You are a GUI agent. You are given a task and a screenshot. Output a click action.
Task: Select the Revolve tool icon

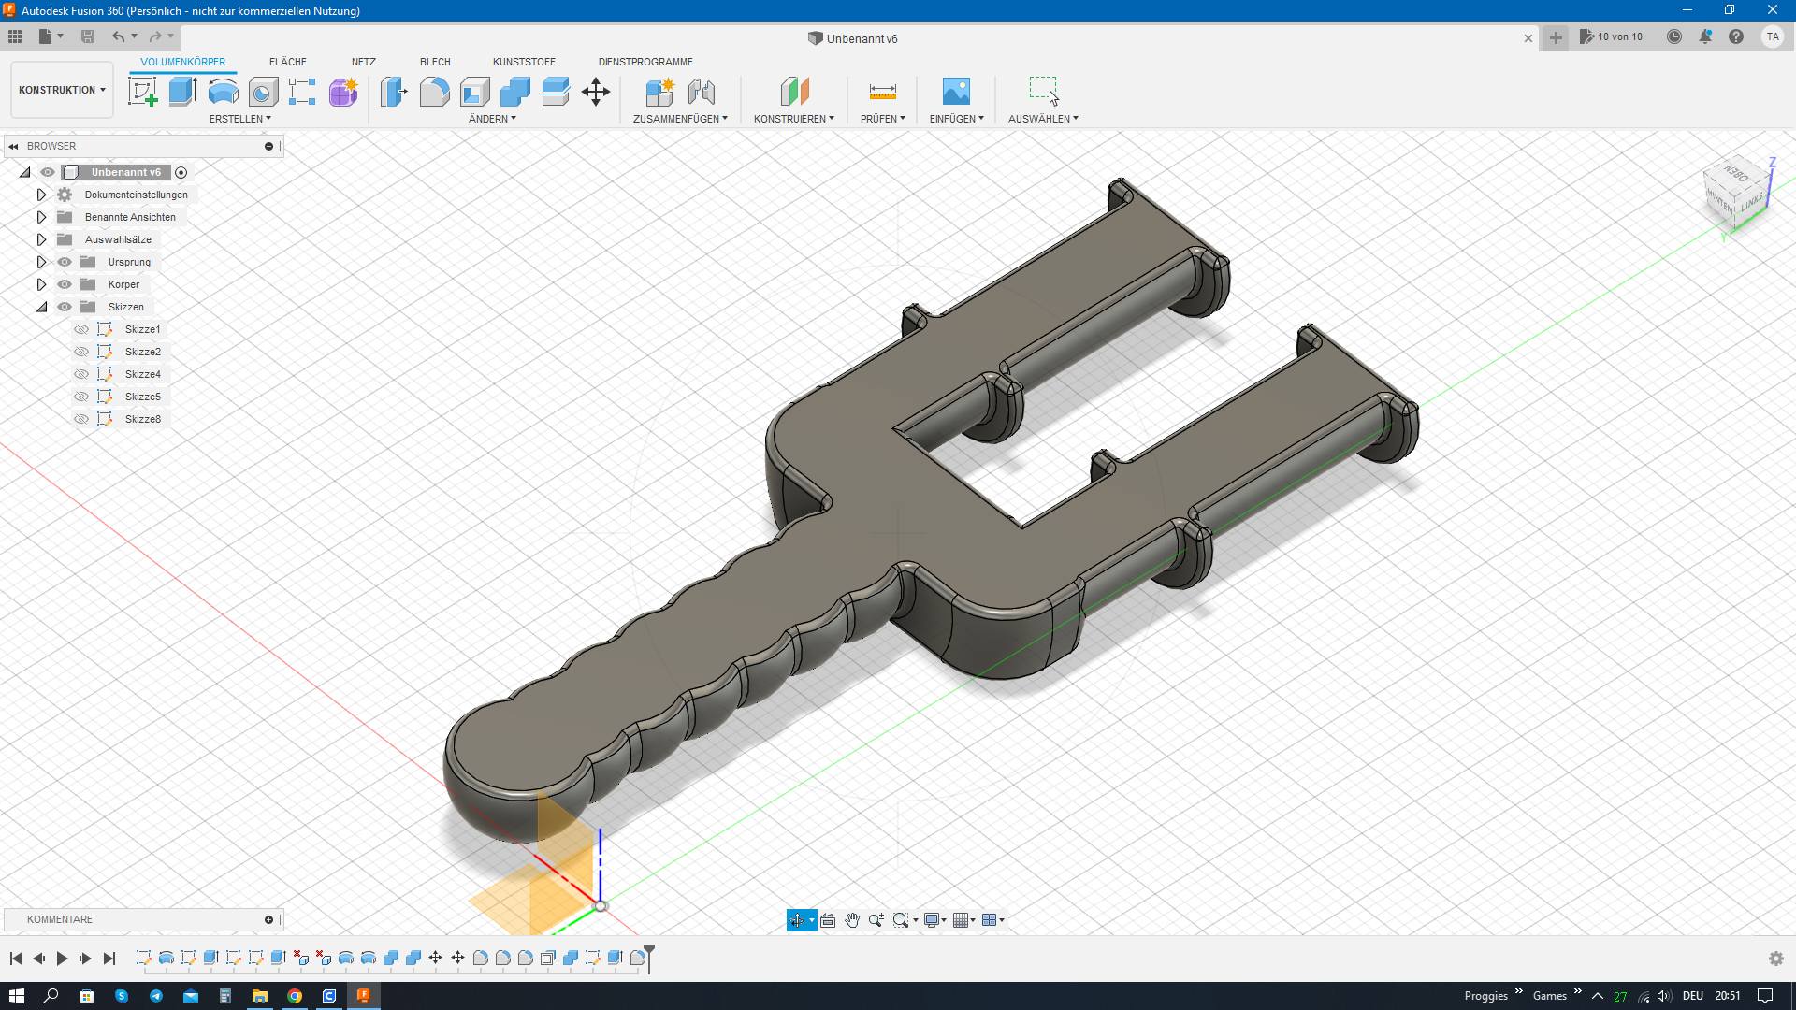[x=223, y=92]
